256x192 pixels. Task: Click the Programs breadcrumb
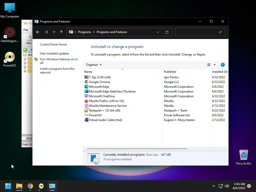[x=84, y=32]
